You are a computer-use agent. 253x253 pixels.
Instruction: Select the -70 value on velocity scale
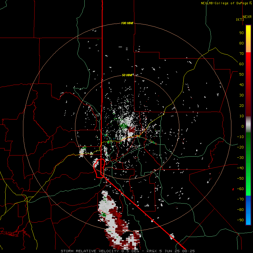(x=240, y=199)
